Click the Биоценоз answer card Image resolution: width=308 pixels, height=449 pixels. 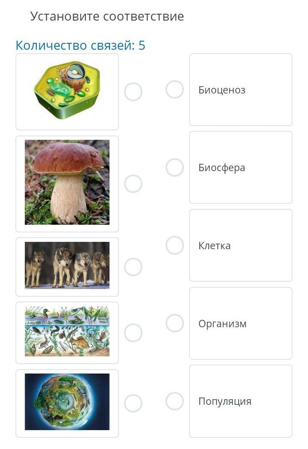[x=240, y=90]
